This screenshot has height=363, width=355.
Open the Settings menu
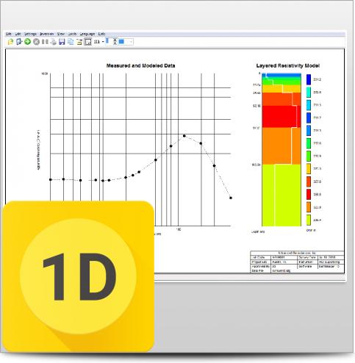(x=30, y=34)
